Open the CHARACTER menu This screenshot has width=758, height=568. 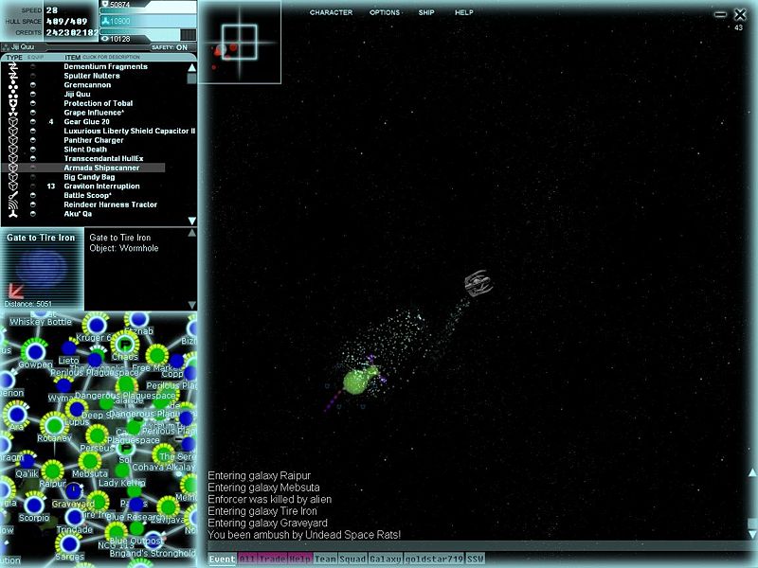pyautogui.click(x=331, y=13)
